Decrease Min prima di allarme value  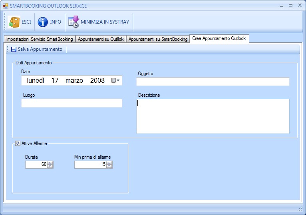(109, 166)
